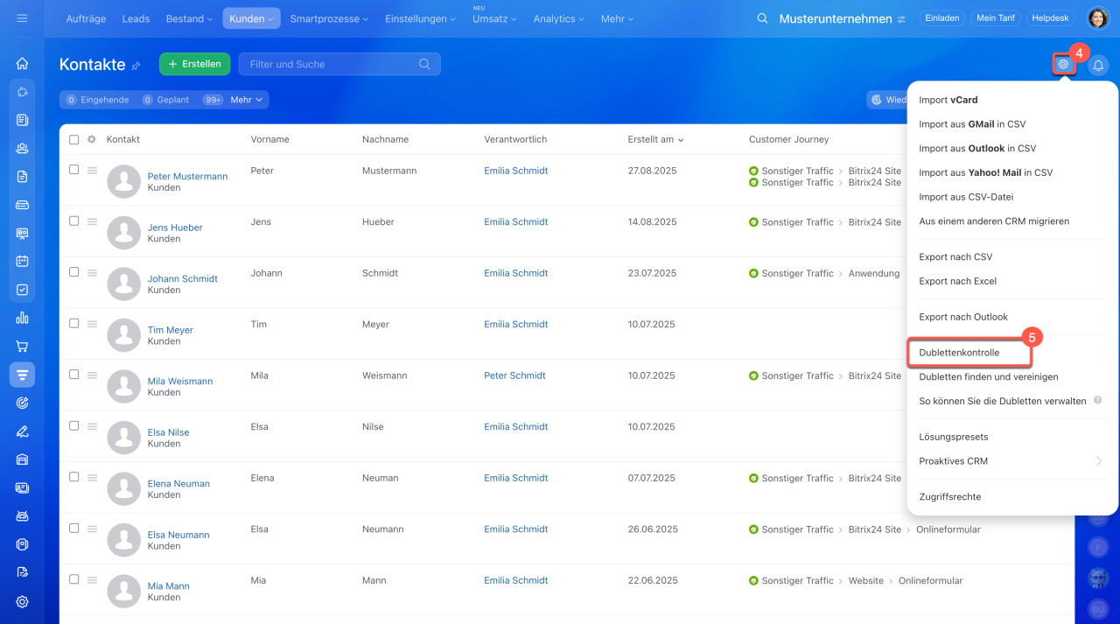Click the Einladen button
This screenshot has height=624, width=1120.
pos(942,18)
